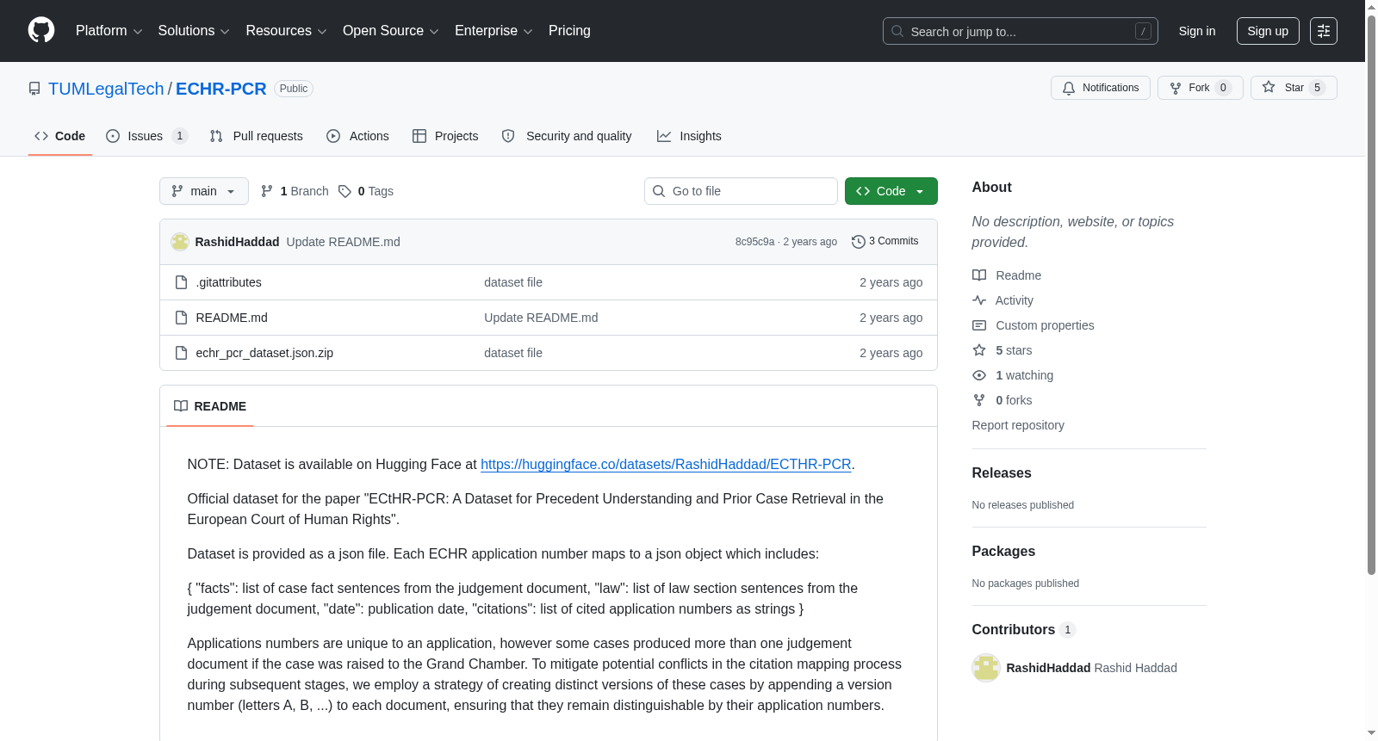Click the Star icon

pos(1269,88)
